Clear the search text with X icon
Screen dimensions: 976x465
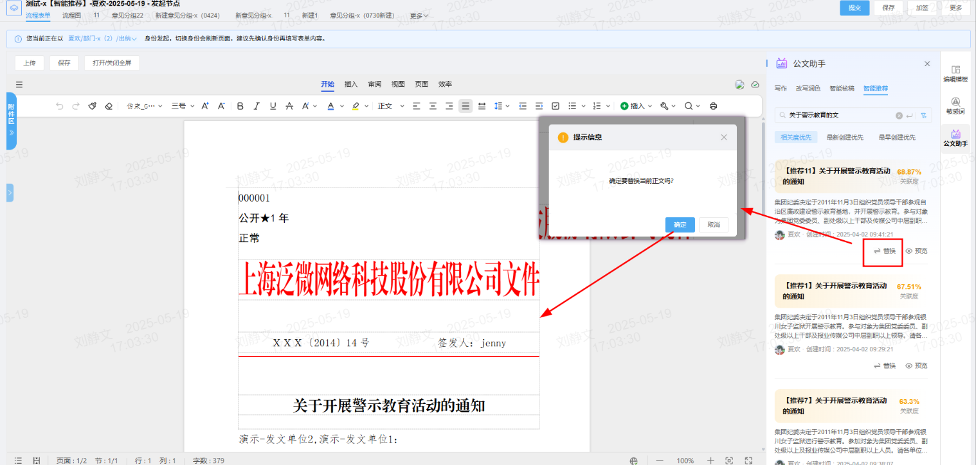click(899, 116)
